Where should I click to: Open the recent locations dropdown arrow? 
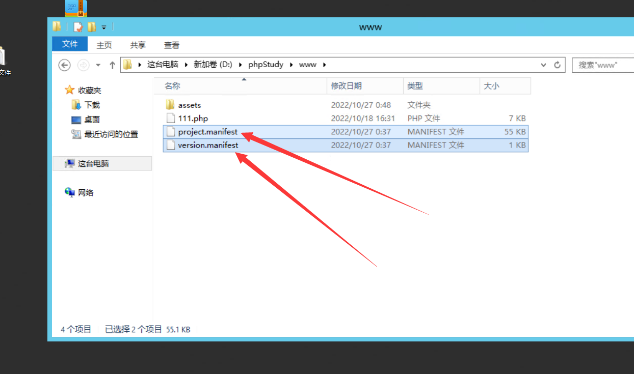pyautogui.click(x=98, y=65)
